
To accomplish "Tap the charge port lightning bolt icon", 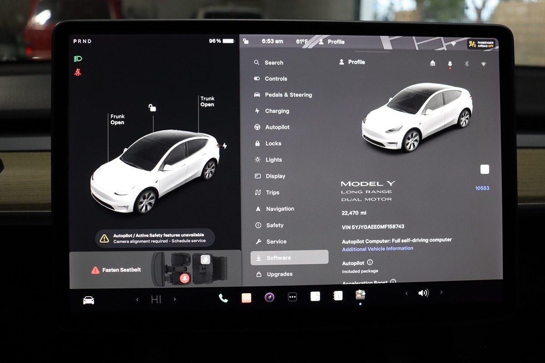I will tap(224, 146).
